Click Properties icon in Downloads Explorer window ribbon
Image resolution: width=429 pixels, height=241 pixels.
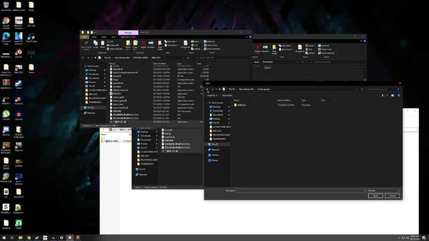[300, 48]
